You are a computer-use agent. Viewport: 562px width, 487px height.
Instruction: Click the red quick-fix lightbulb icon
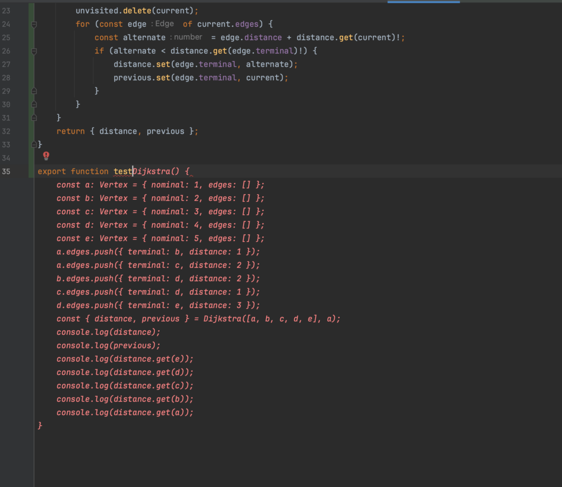point(46,156)
